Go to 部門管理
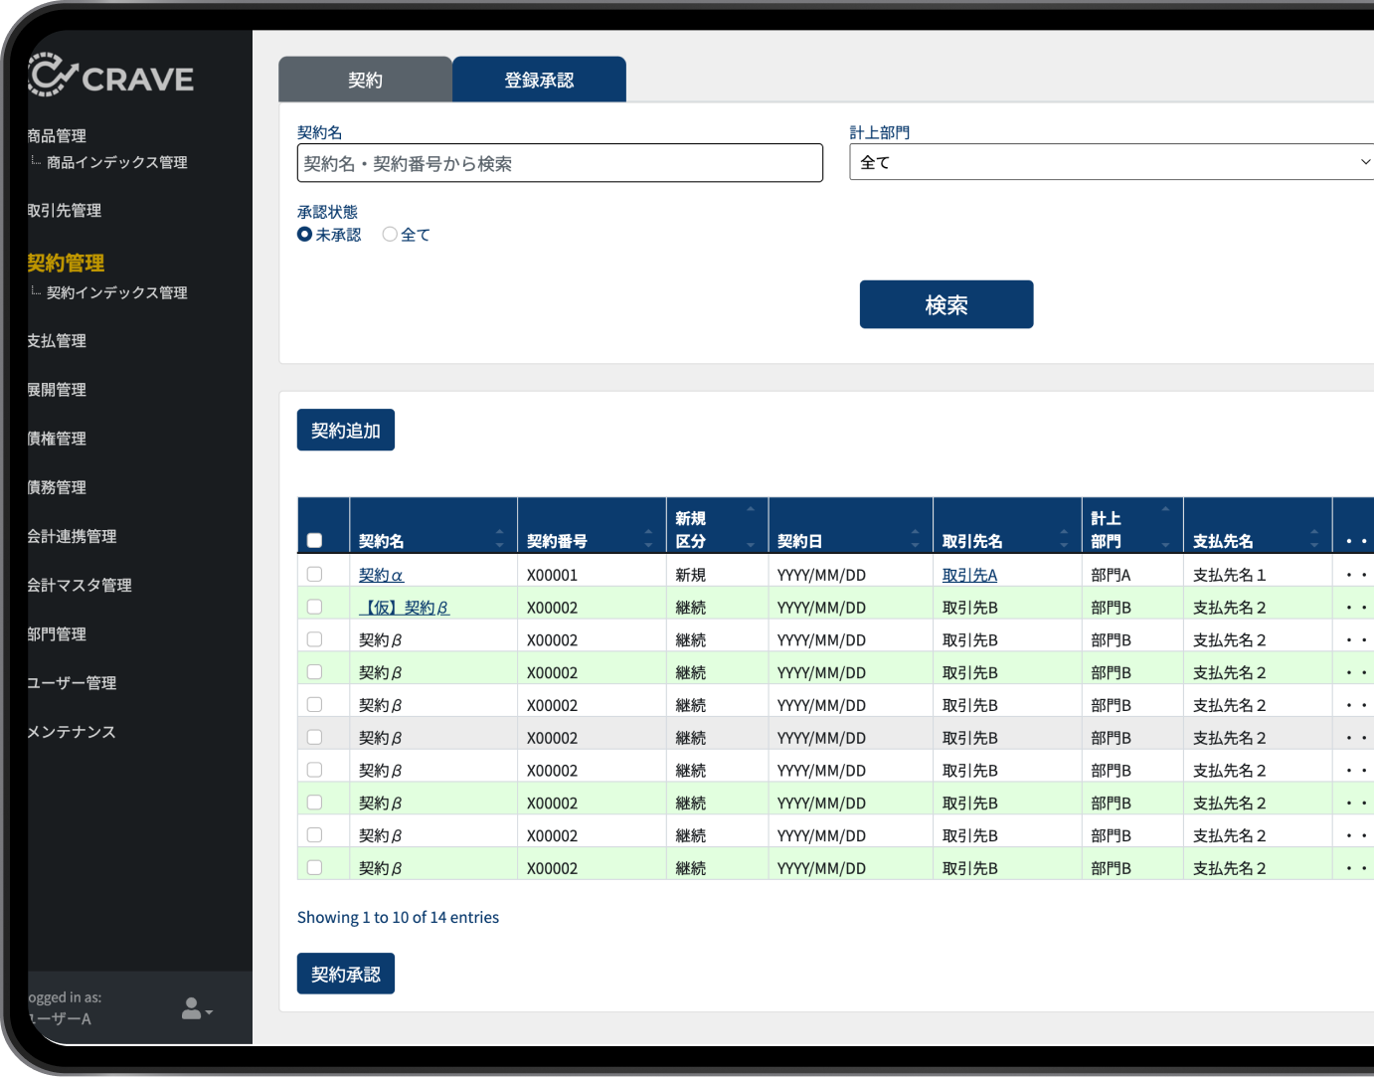The width and height of the screenshot is (1374, 1077). [57, 633]
